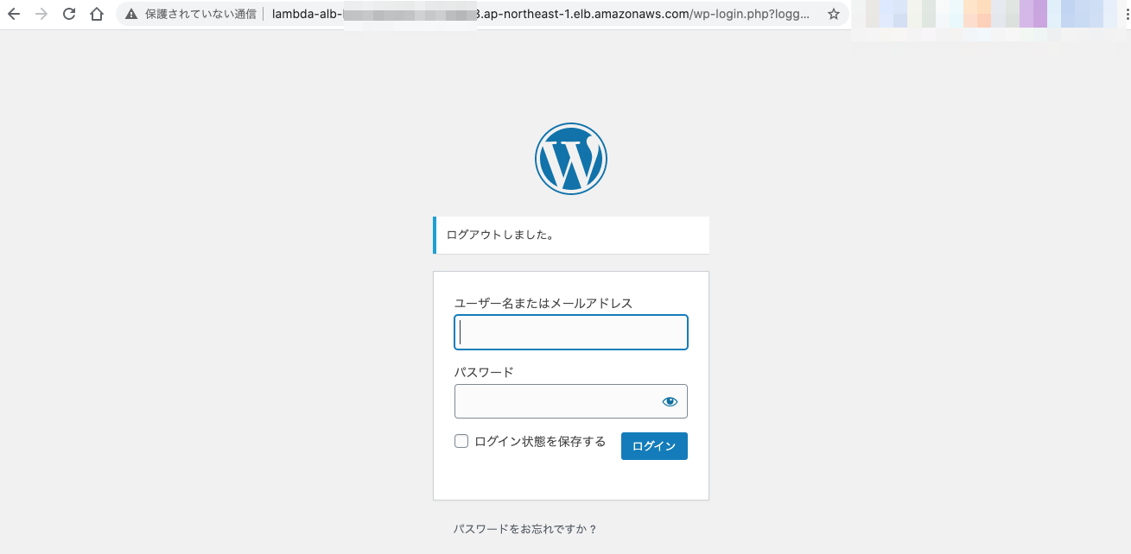Click the ログアウトしました。 notice text
Screen dimensions: 1131x554
coord(500,235)
